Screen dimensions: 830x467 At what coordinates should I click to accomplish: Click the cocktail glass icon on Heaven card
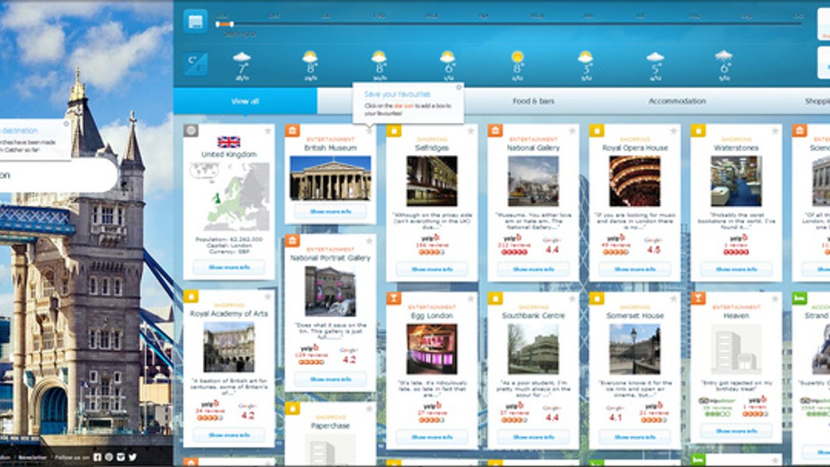tap(698, 298)
